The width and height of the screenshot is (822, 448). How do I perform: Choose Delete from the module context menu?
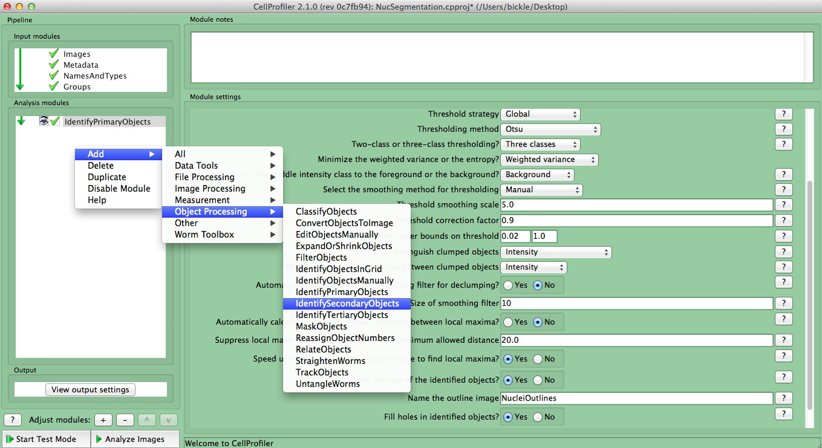(x=119, y=166)
